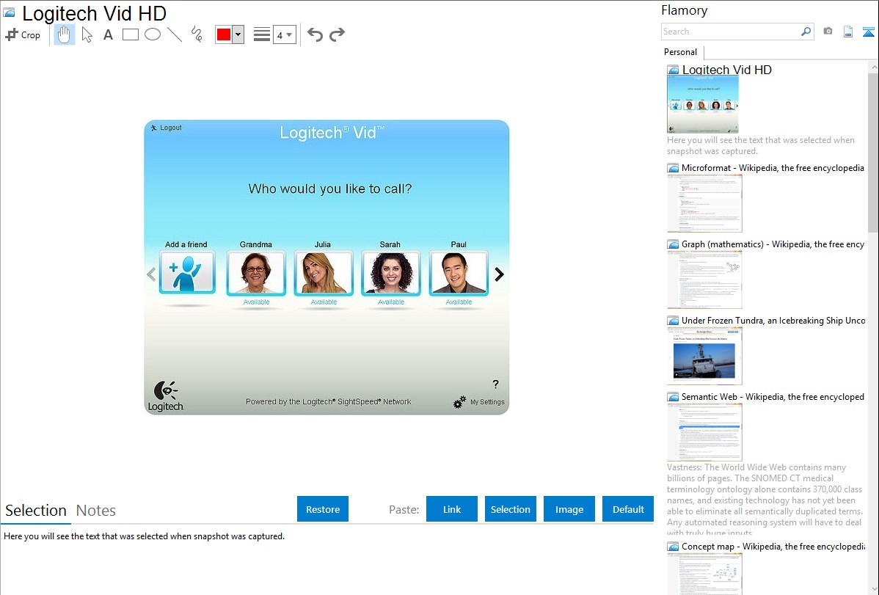Click the search magnifier icon
Image resolution: width=879 pixels, height=595 pixels.
coord(806,32)
